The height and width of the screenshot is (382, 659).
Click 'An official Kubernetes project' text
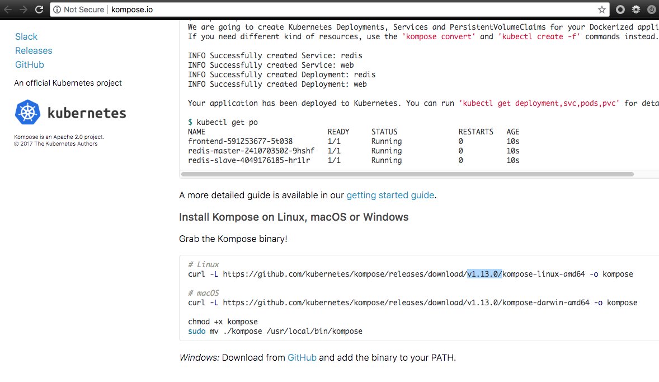[68, 83]
